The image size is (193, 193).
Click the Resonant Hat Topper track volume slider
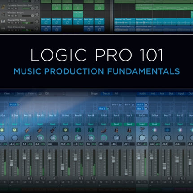coord(28,23)
